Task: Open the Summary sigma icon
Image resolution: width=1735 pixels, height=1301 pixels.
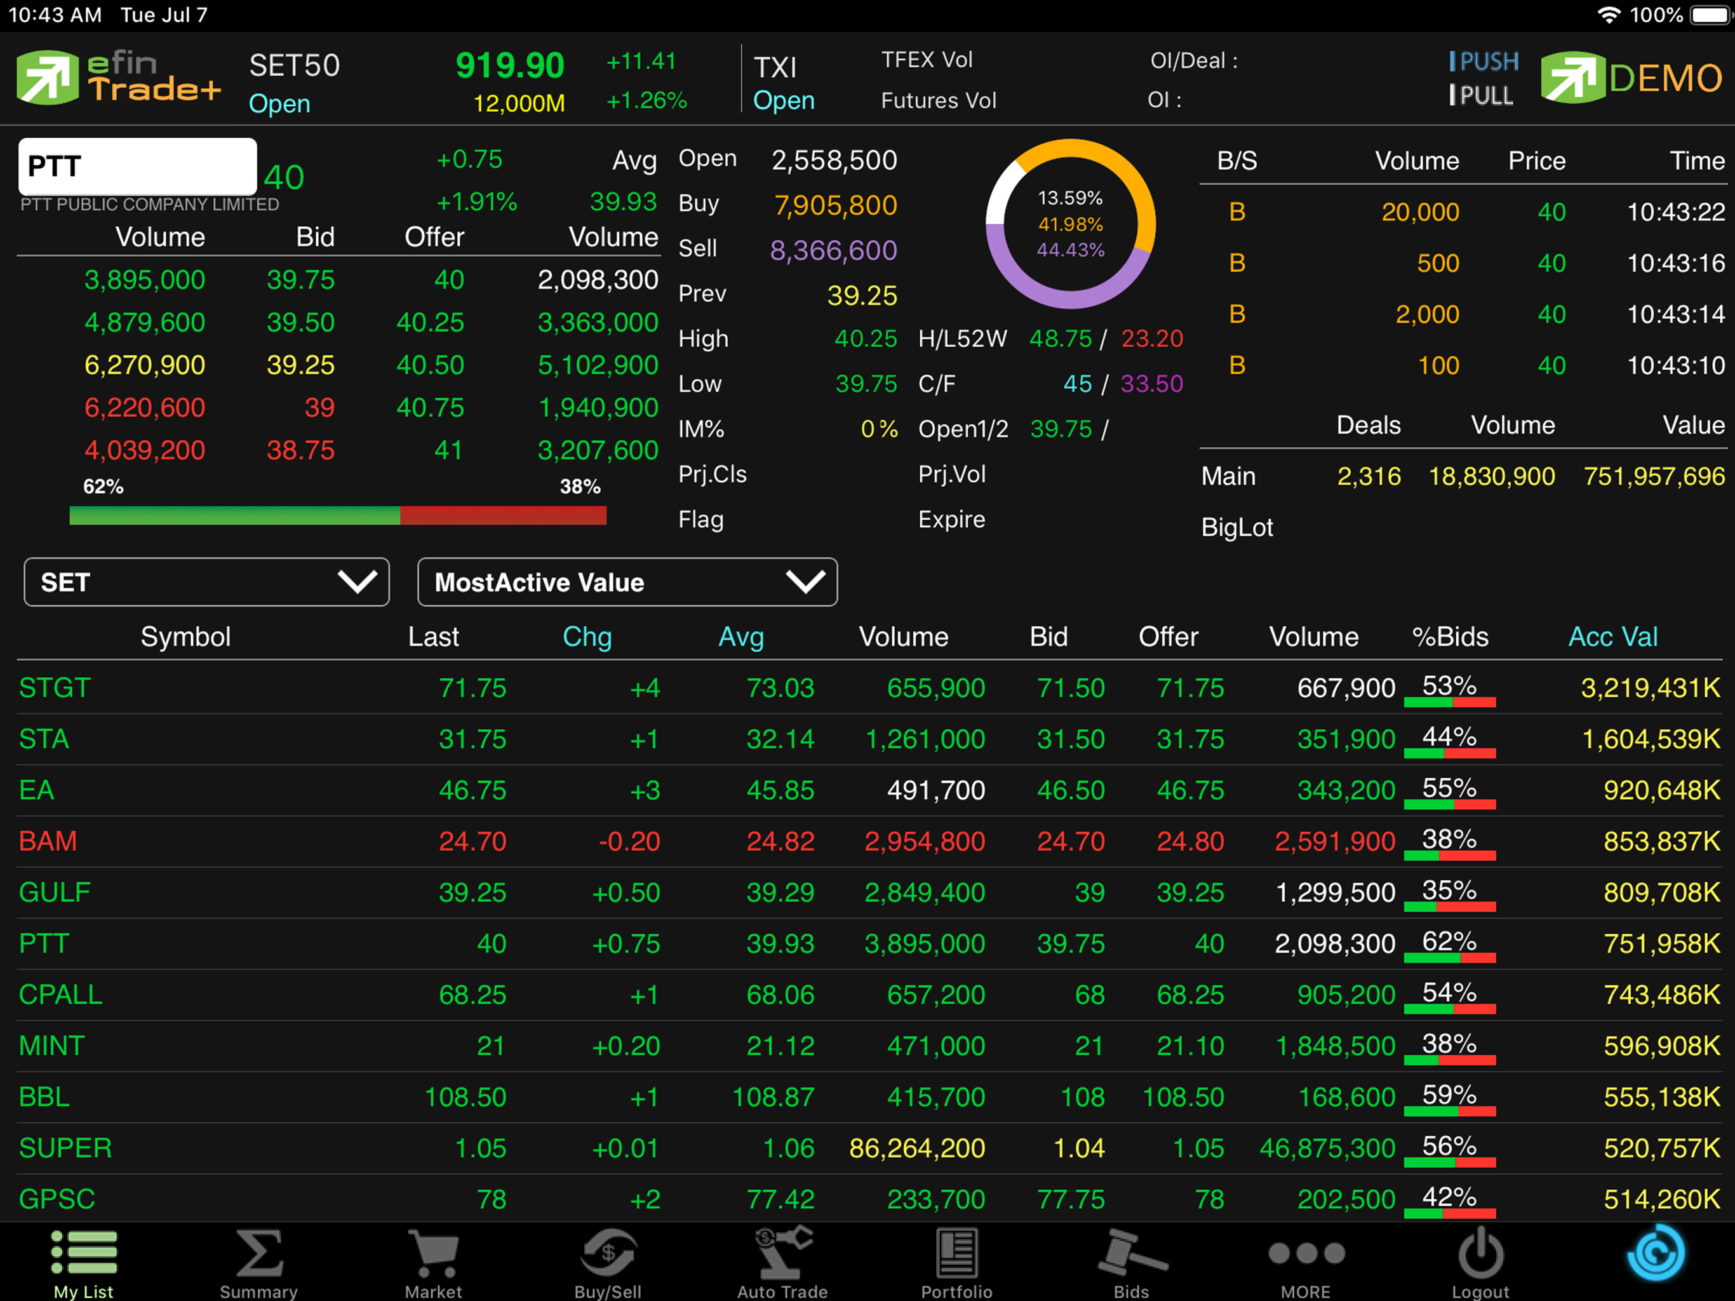Action: coord(259,1252)
